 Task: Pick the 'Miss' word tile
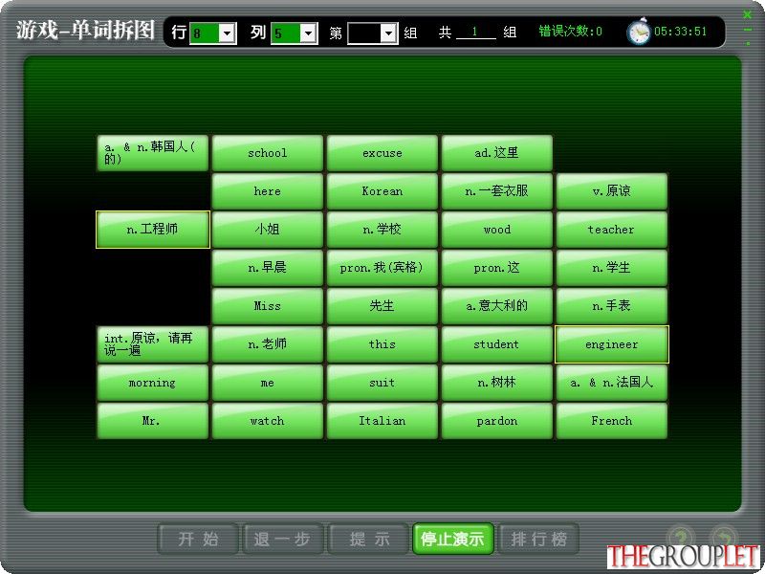268,306
